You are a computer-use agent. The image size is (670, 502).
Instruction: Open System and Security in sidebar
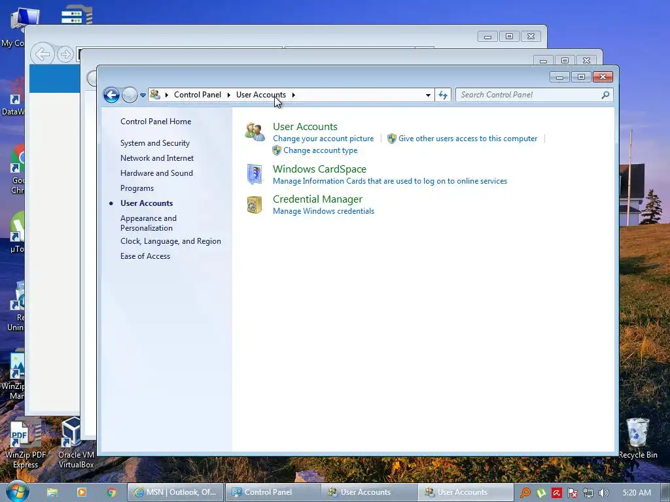tap(154, 143)
